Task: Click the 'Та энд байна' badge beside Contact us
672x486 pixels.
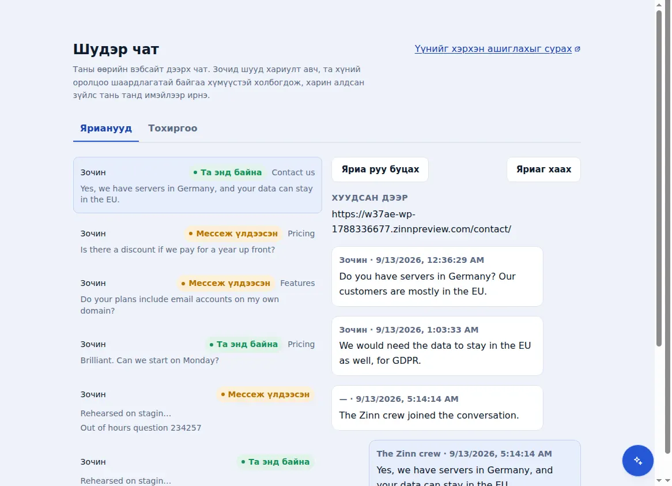Action: click(x=227, y=172)
